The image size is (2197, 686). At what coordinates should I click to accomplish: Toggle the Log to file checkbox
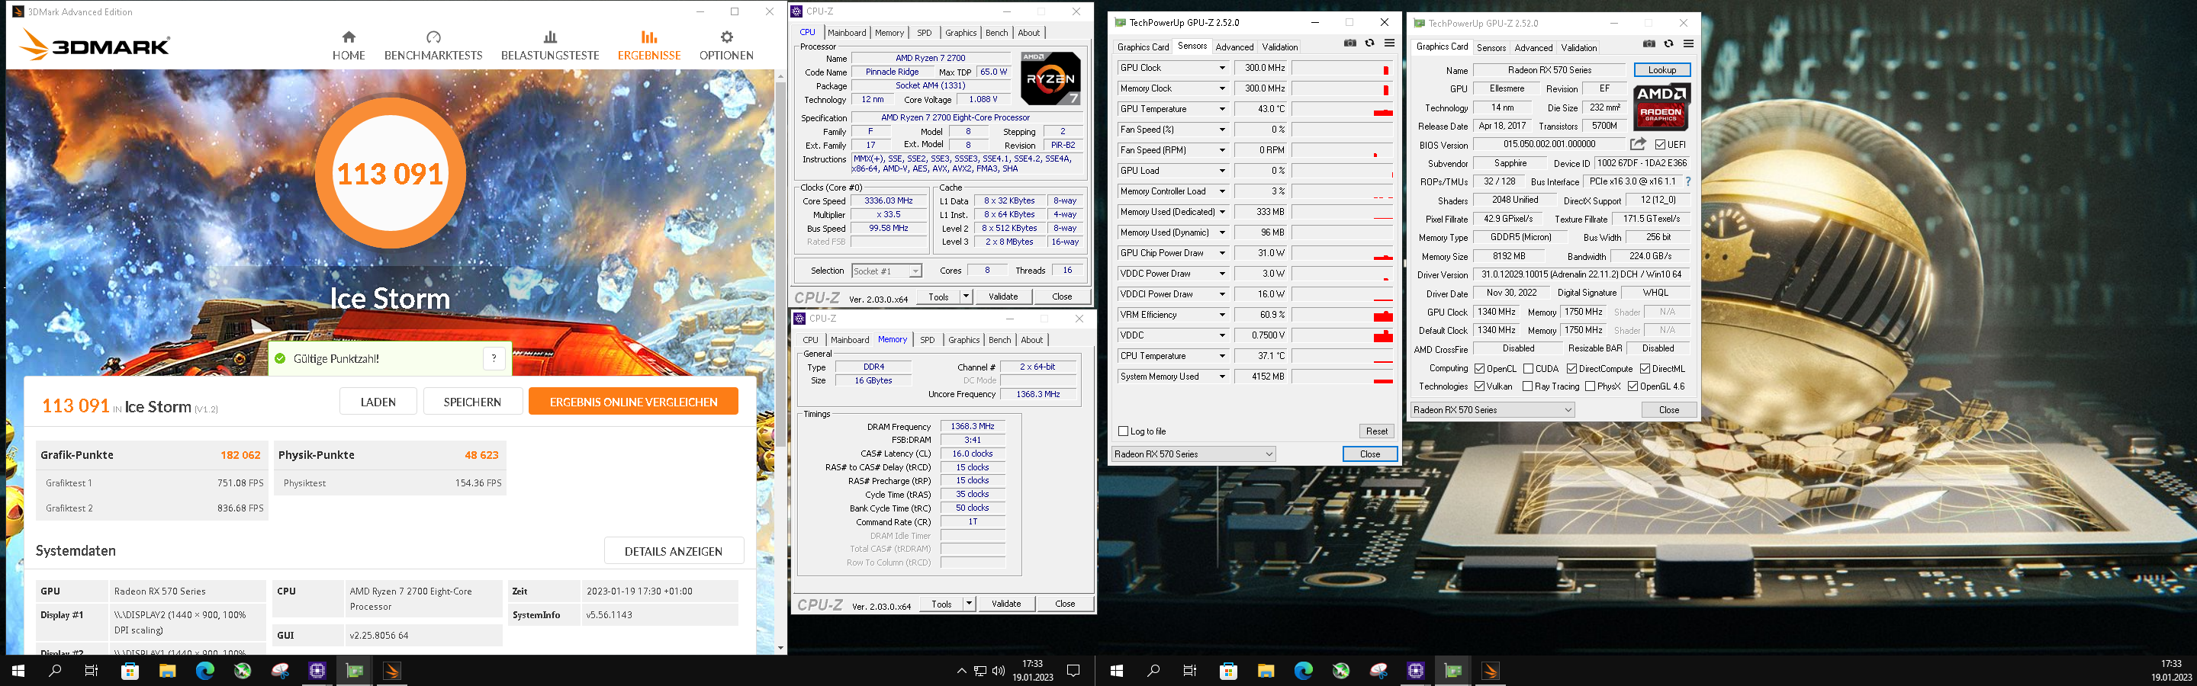tap(1123, 431)
